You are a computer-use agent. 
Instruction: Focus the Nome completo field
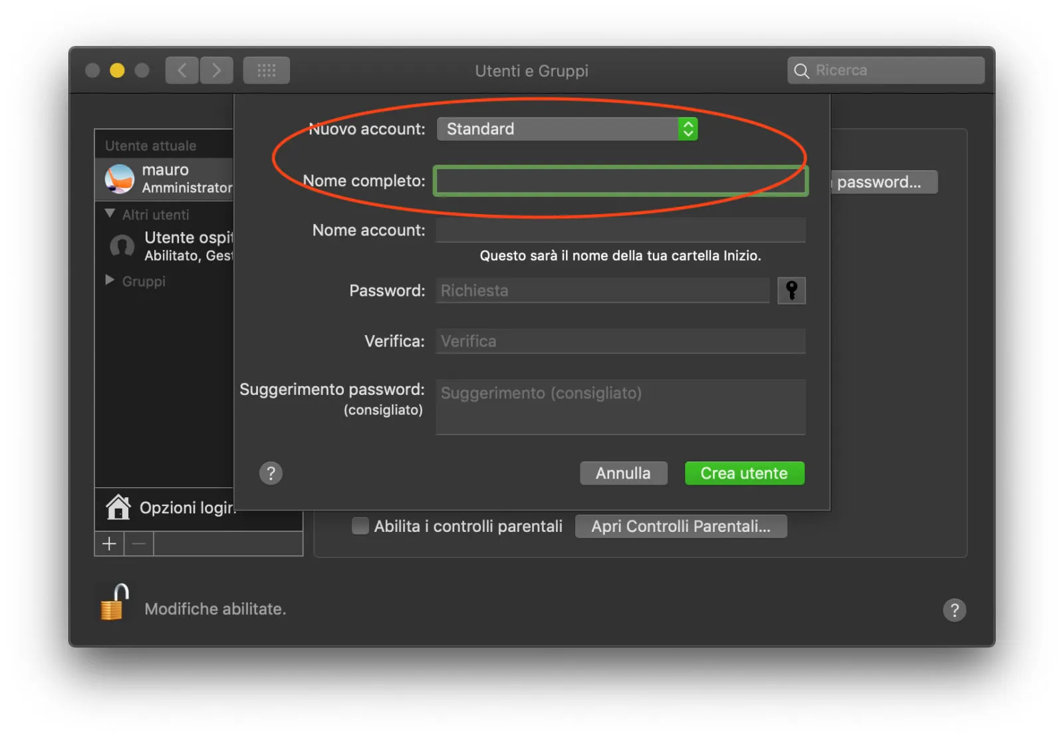coord(620,181)
